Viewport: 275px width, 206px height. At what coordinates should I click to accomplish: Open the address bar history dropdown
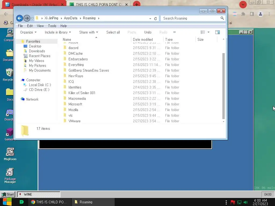click(150, 19)
